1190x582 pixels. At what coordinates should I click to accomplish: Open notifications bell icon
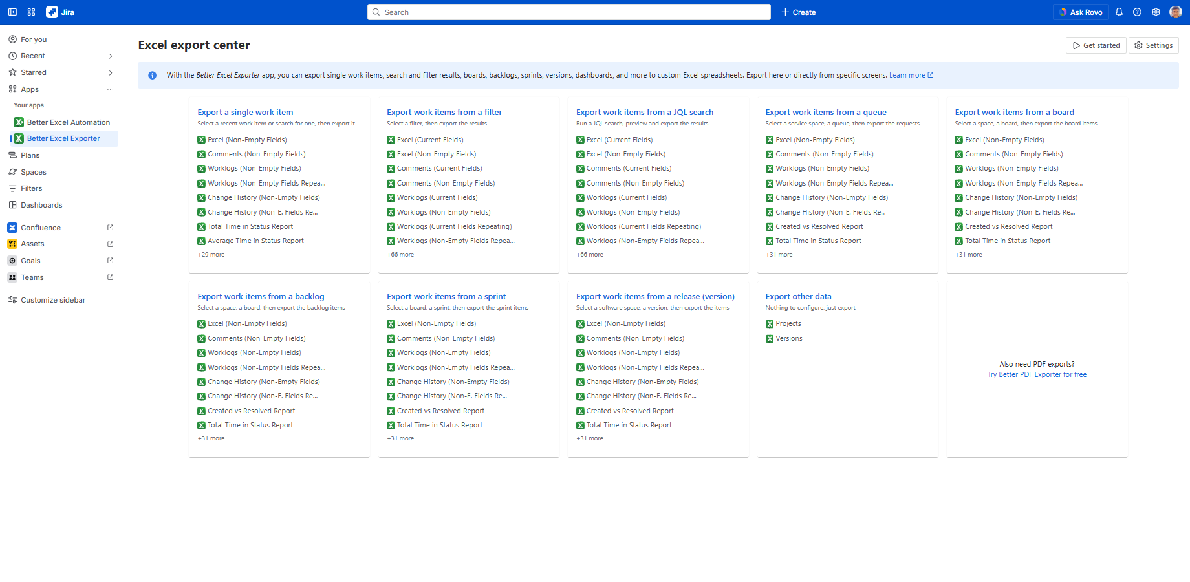coord(1119,12)
